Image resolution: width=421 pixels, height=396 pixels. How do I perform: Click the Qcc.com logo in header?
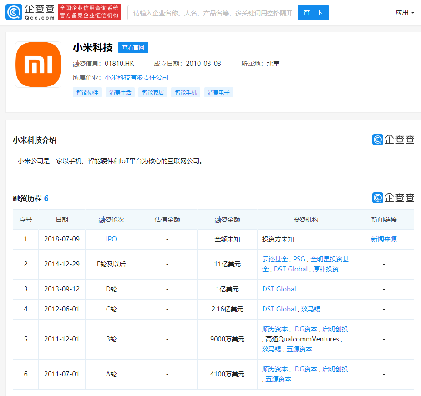tap(30, 13)
